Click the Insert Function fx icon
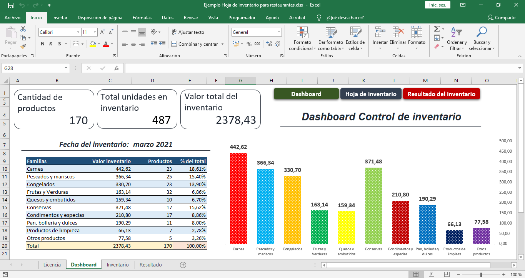This screenshot has width=525, height=278. [x=116, y=68]
